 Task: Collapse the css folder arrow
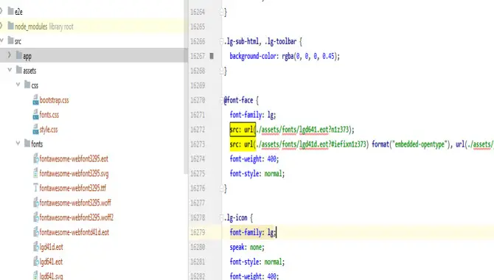(18, 85)
